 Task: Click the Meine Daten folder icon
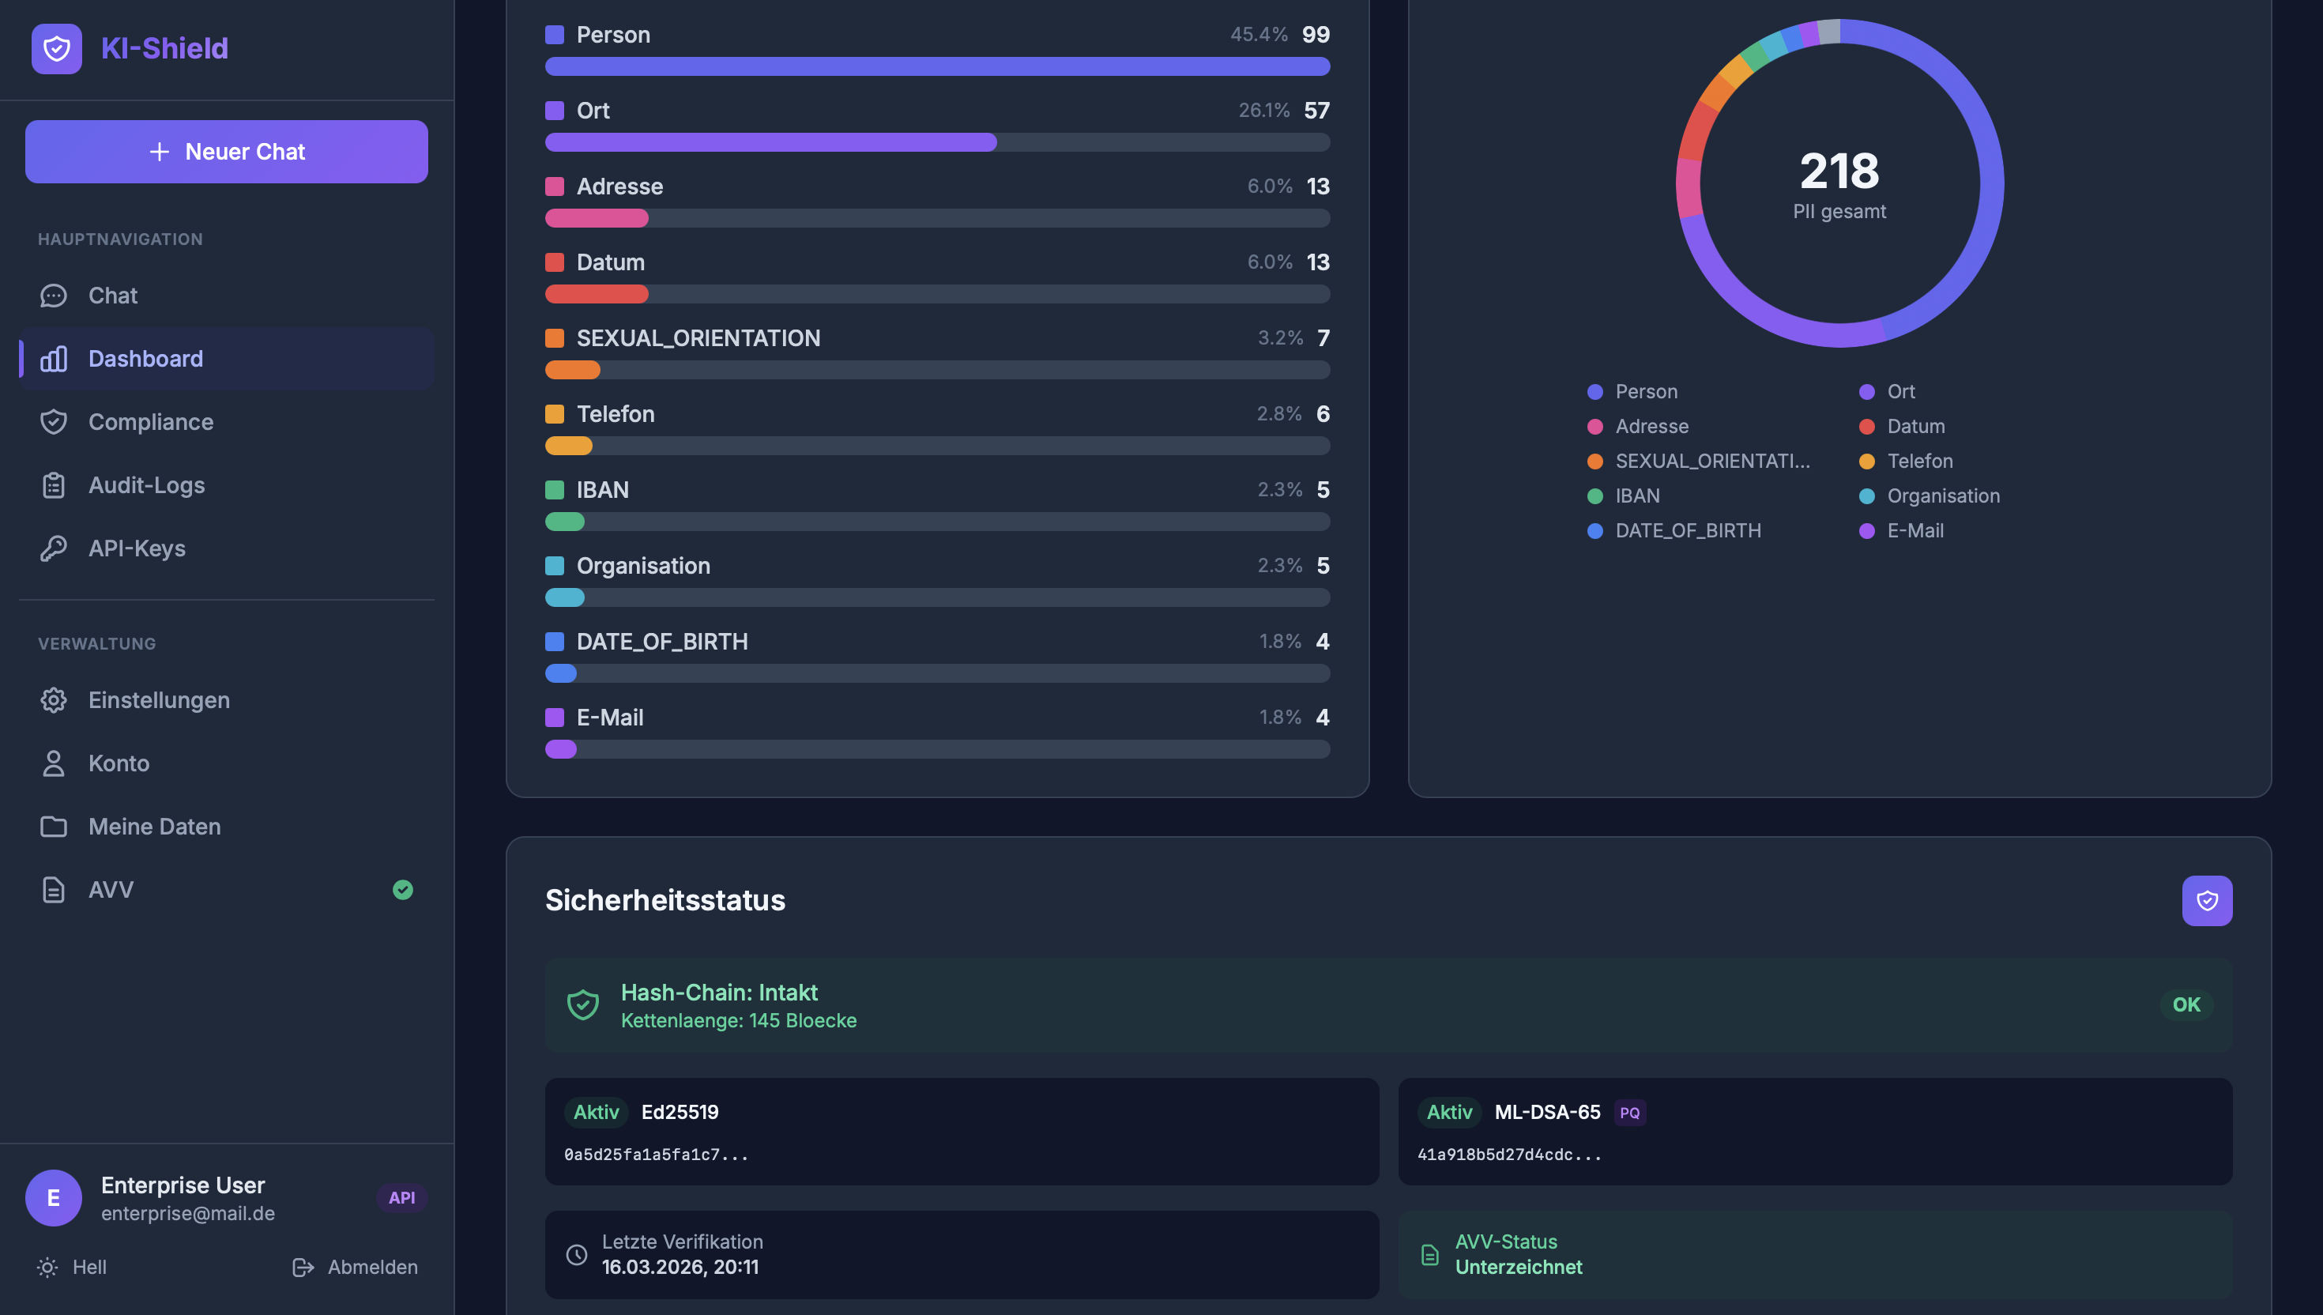[53, 827]
